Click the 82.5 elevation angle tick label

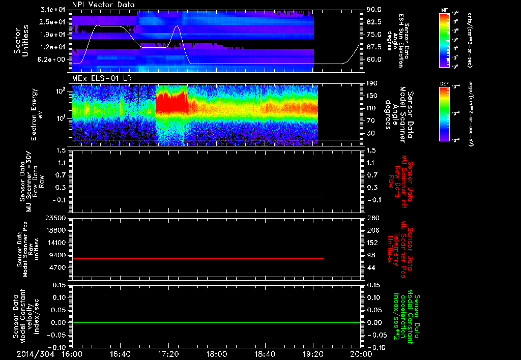(374, 22)
